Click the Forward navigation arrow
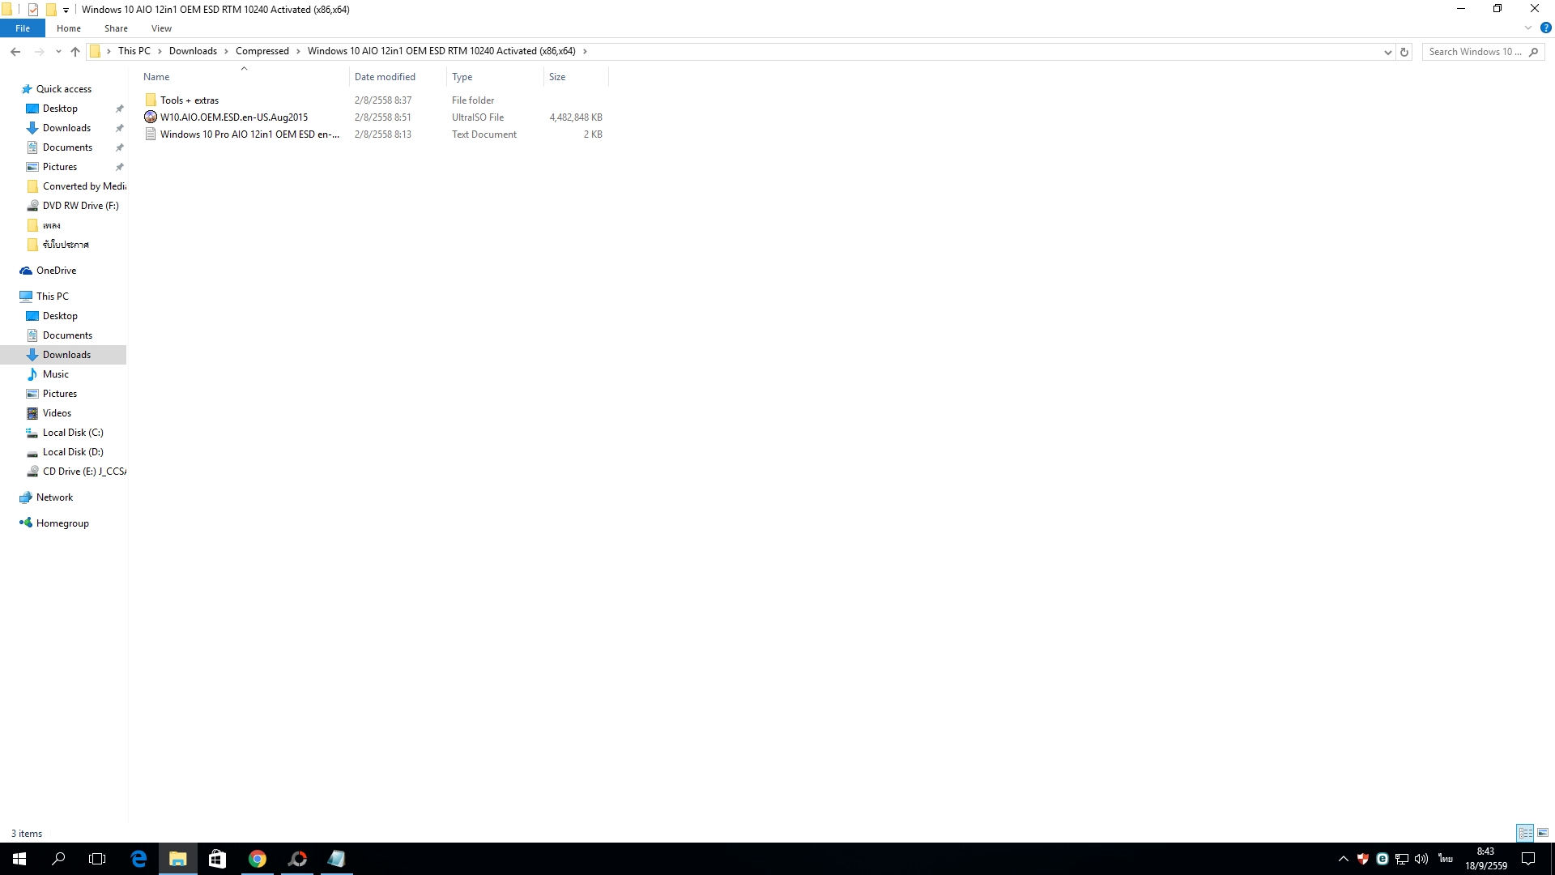1555x875 pixels. (x=39, y=51)
